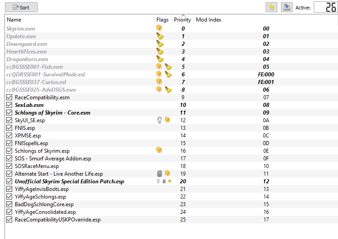The height and width of the screenshot is (239, 338).
Task: Sort by the Flags column header
Action: (163, 20)
